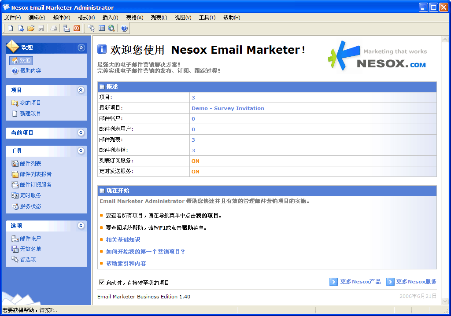Click the 更多Nesox产品 link
This screenshot has height=316, width=451.
tap(360, 282)
